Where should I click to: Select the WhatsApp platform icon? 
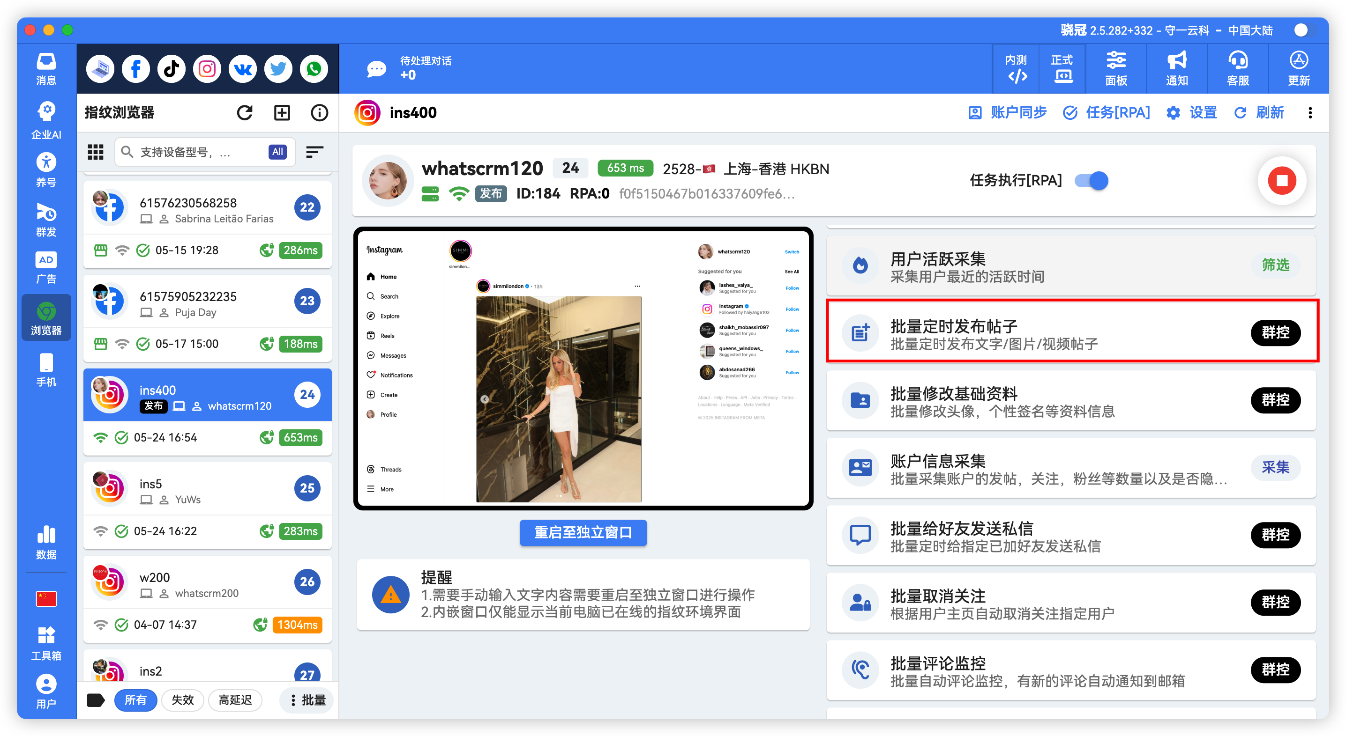[x=314, y=68]
